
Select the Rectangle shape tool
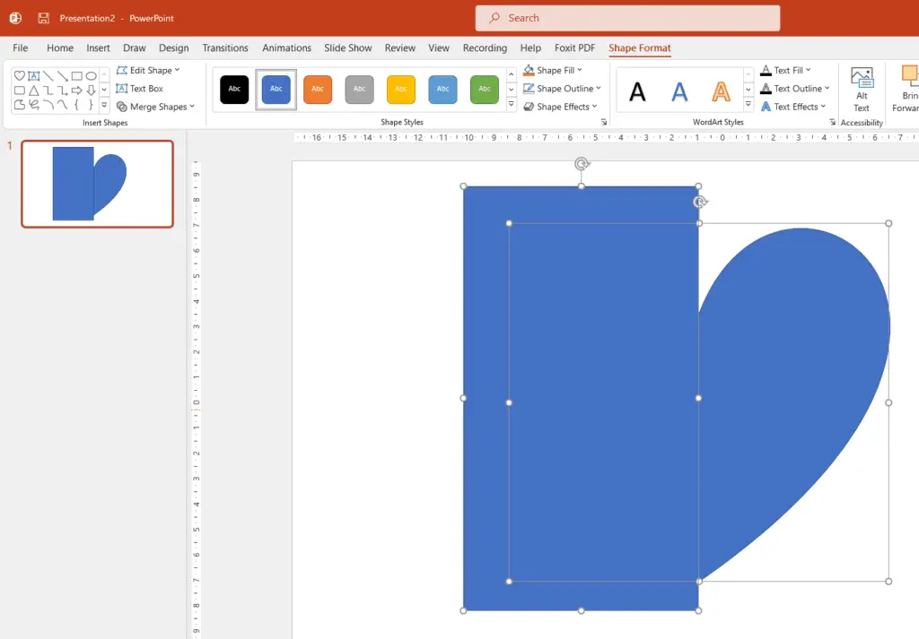click(x=75, y=75)
